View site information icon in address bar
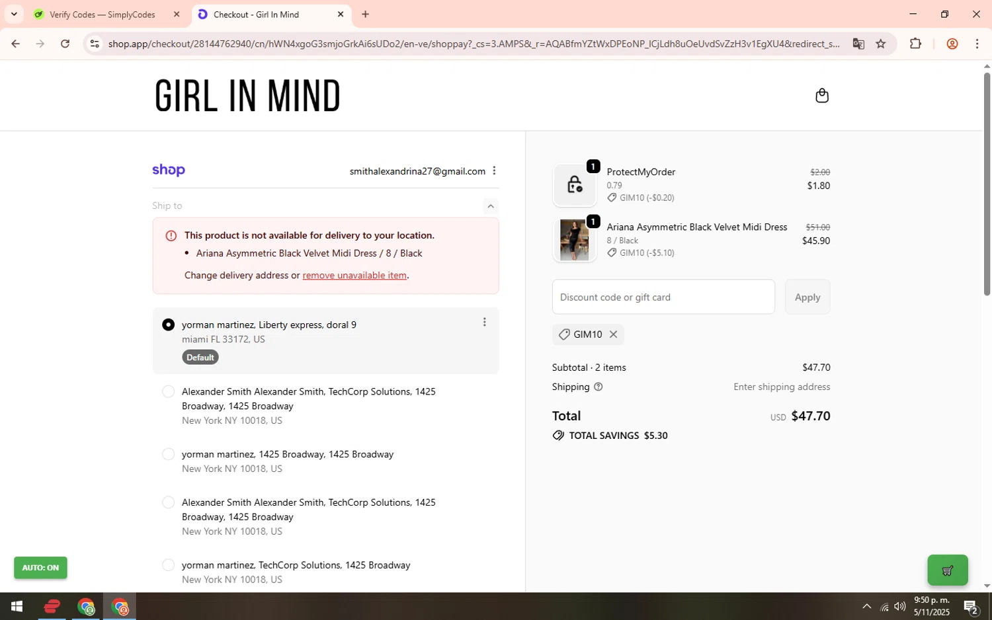This screenshot has width=992, height=620. [x=95, y=44]
